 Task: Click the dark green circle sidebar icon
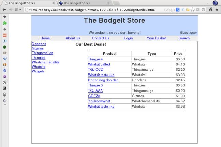point(5,47)
